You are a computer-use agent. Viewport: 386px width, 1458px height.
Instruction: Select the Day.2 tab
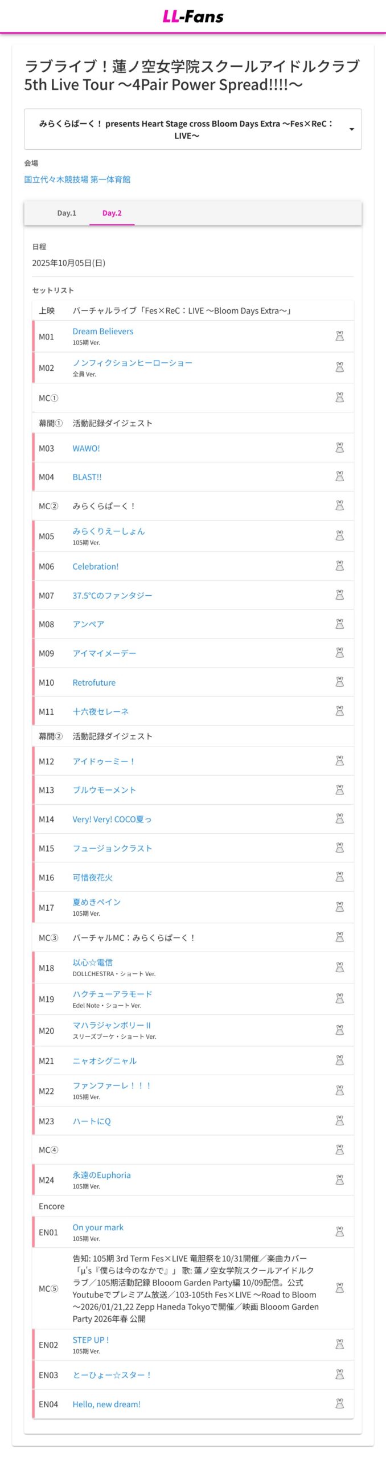112,213
